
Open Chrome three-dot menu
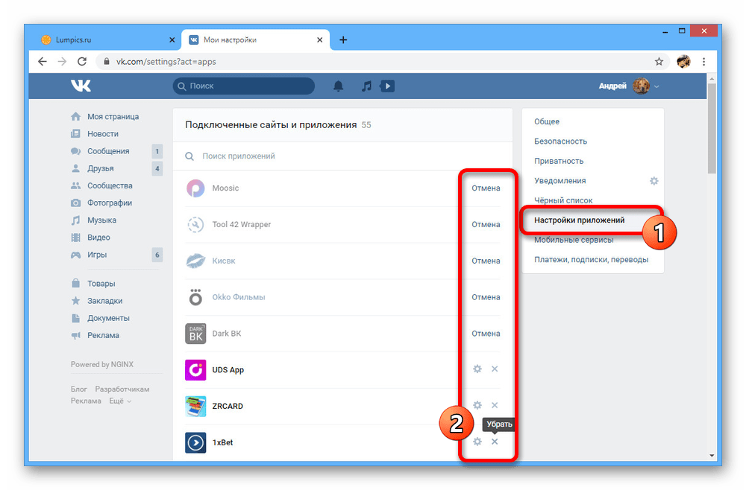703,61
